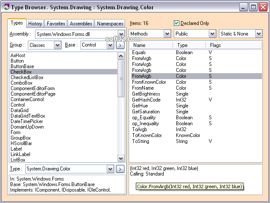Viewport: 270px width, 203px height.
Task: Click the Type Browser title bar icon
Action: click(x=6, y=7)
